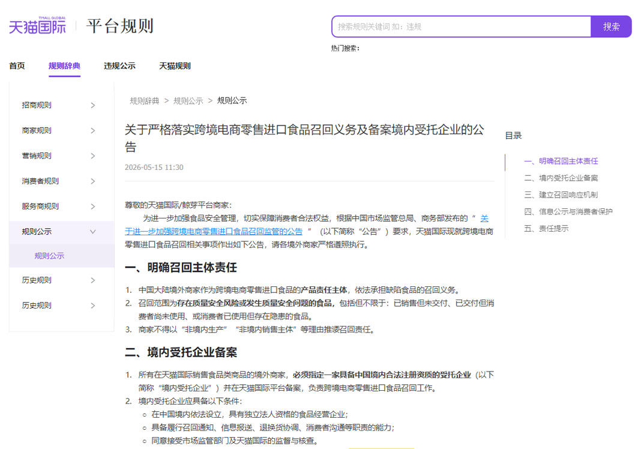Screen dimensions: 638x449
Task: Jump to 五、责任提示 in 目录
Action: (546, 228)
